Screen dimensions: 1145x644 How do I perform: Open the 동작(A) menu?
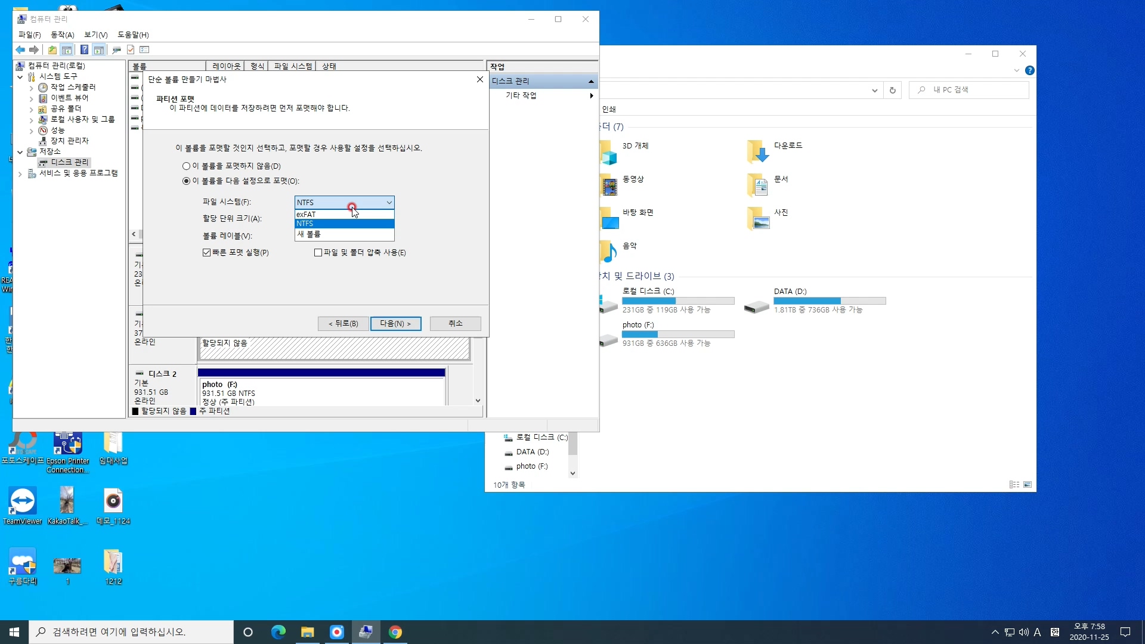(x=62, y=35)
